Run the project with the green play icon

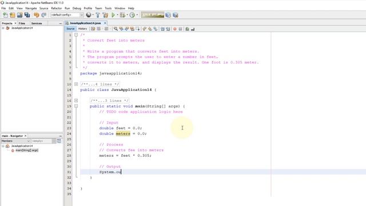(113, 15)
